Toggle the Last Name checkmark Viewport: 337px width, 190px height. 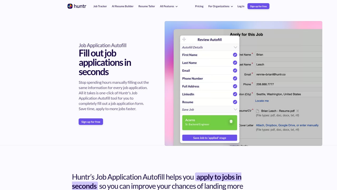tap(235, 63)
